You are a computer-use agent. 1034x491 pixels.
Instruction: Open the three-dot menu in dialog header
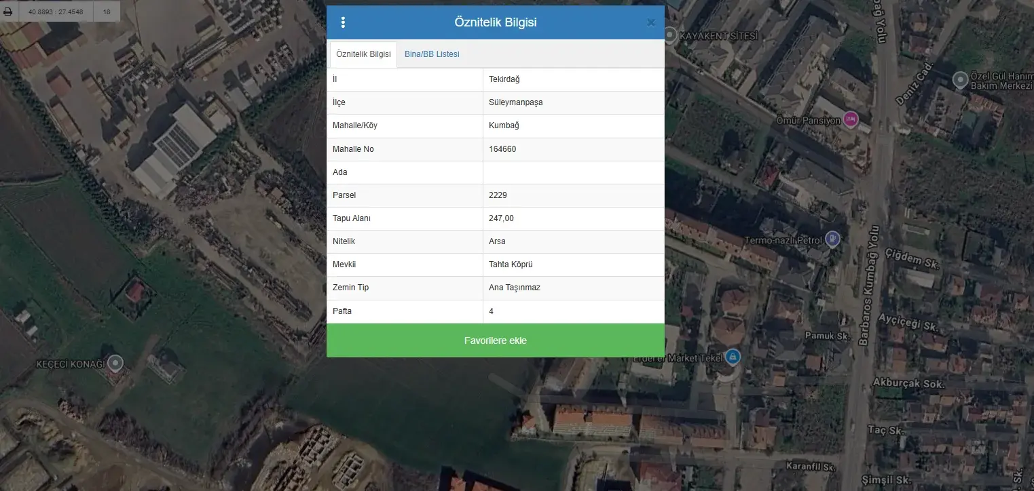(x=343, y=22)
